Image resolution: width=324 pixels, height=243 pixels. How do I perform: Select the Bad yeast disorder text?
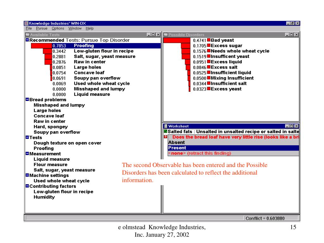[222, 40]
